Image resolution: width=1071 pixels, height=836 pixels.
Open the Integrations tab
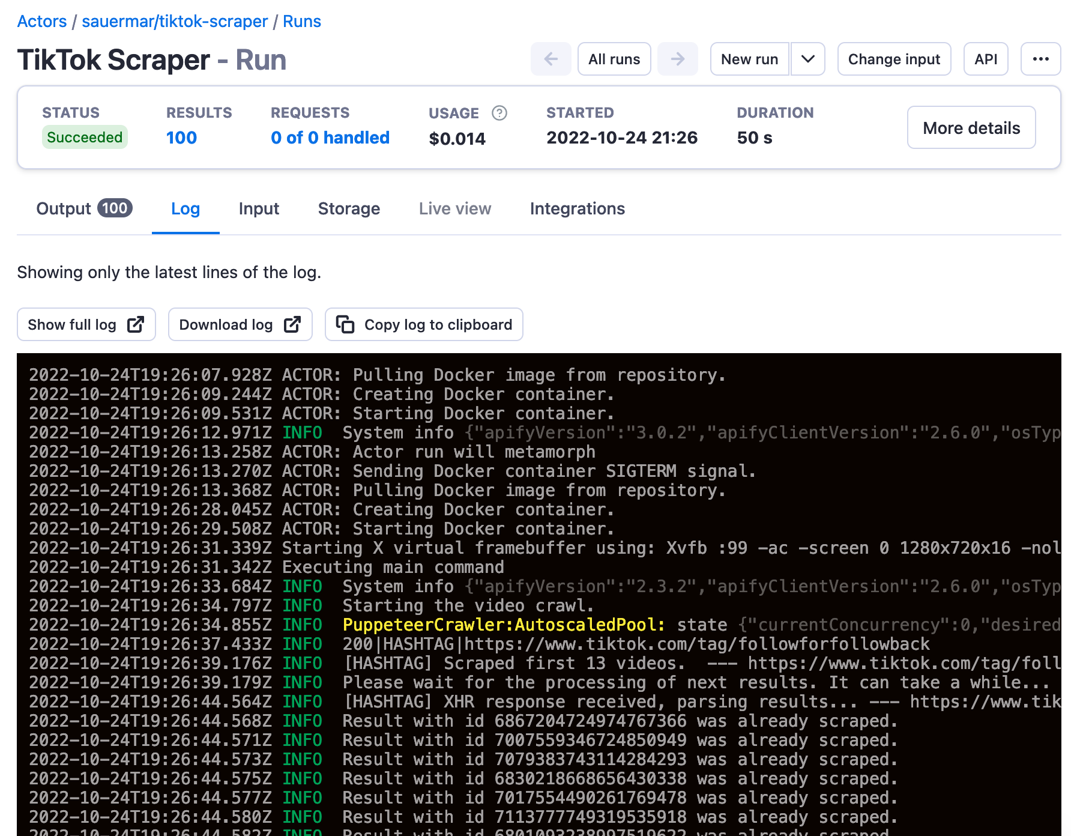click(577, 208)
